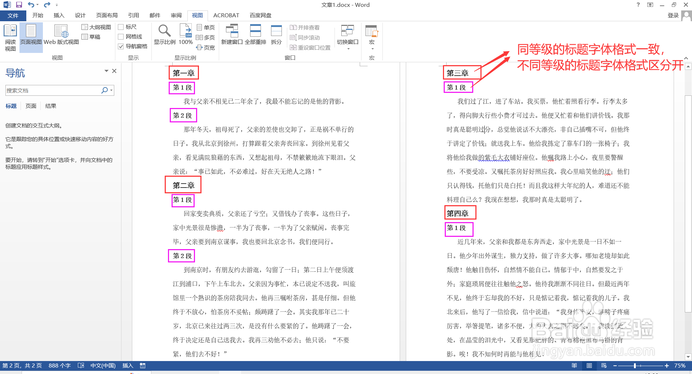692x374 pixels.
Task: Choose One Page (单页) zoom
Action: click(206, 27)
